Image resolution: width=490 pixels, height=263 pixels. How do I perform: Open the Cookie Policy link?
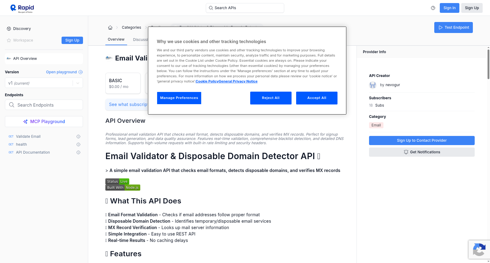pyautogui.click(x=207, y=81)
